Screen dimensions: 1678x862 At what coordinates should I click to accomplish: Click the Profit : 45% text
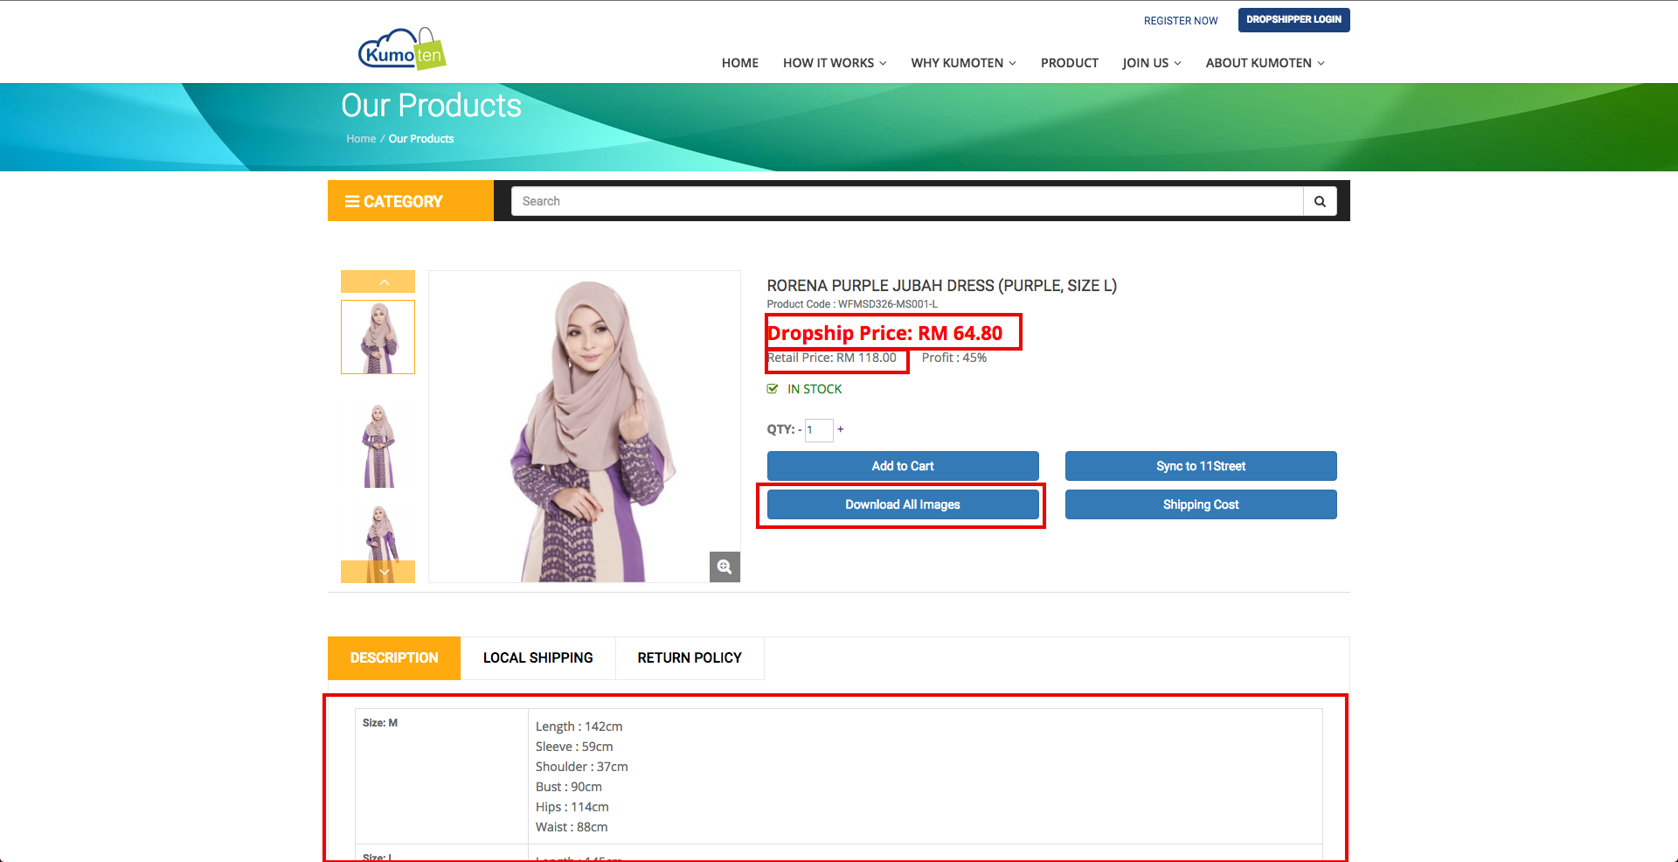coord(954,358)
